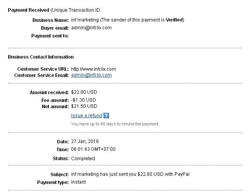The height and width of the screenshot is (193, 250).
Task: Click the 60 days refund notice text
Action: (x=115, y=124)
